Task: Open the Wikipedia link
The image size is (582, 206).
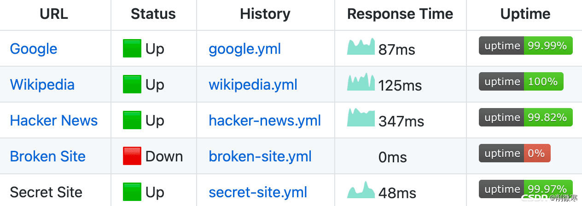Action: (x=42, y=85)
